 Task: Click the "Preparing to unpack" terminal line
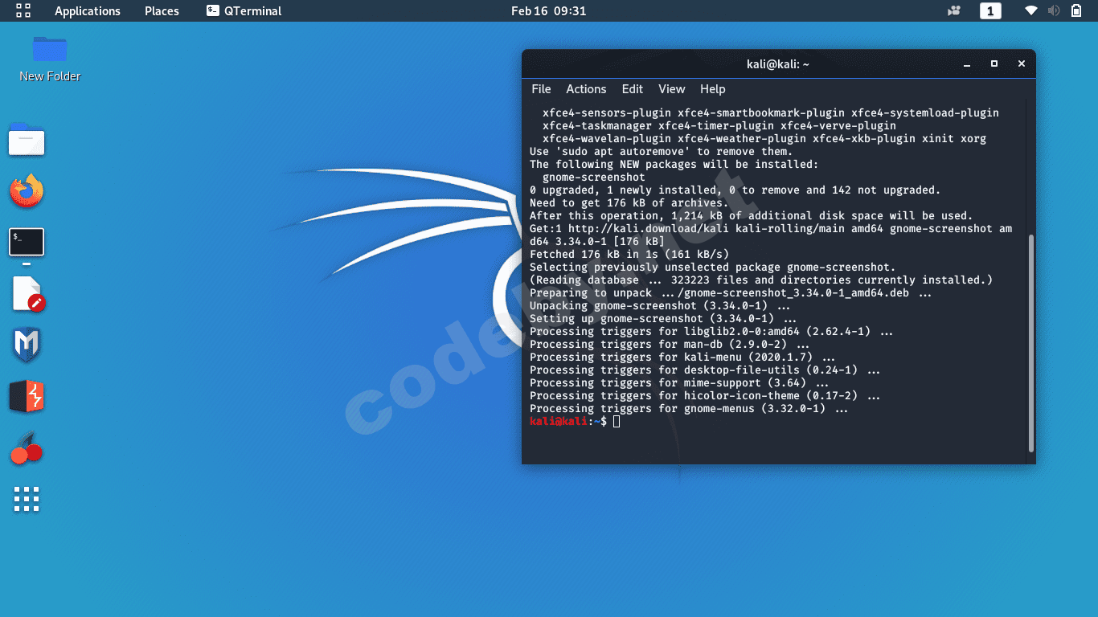(731, 293)
